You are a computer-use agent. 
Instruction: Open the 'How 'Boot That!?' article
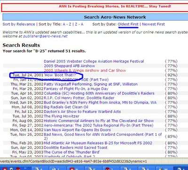point(60,75)
